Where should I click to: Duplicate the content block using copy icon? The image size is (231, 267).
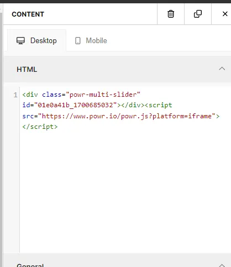click(x=198, y=14)
